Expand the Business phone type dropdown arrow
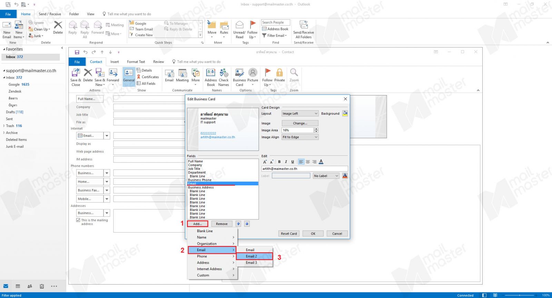552x298 pixels. point(107,173)
